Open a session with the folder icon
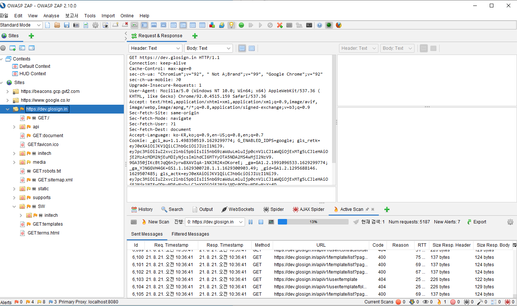This screenshot has height=306, width=517. tap(57, 25)
